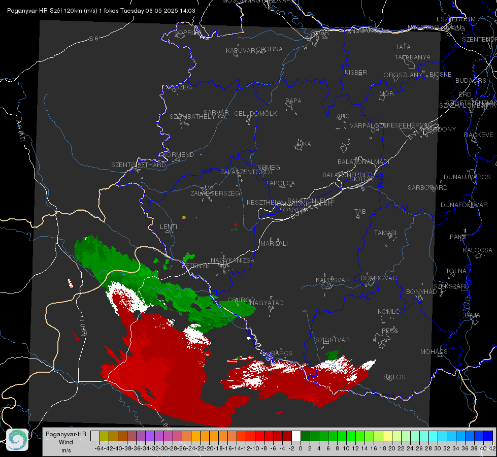Click the SIKLOS city label
497x457 pixels.
coord(394,377)
